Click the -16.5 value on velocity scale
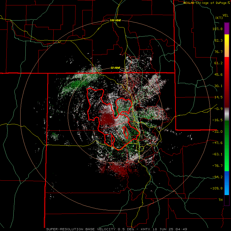This screenshot has height=231, width=231. coord(217,120)
